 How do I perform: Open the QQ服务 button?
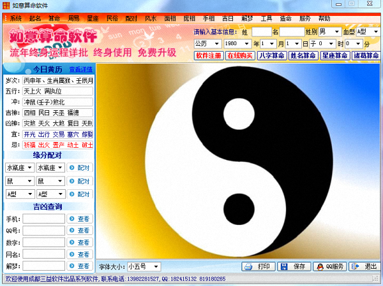[x=330, y=266]
